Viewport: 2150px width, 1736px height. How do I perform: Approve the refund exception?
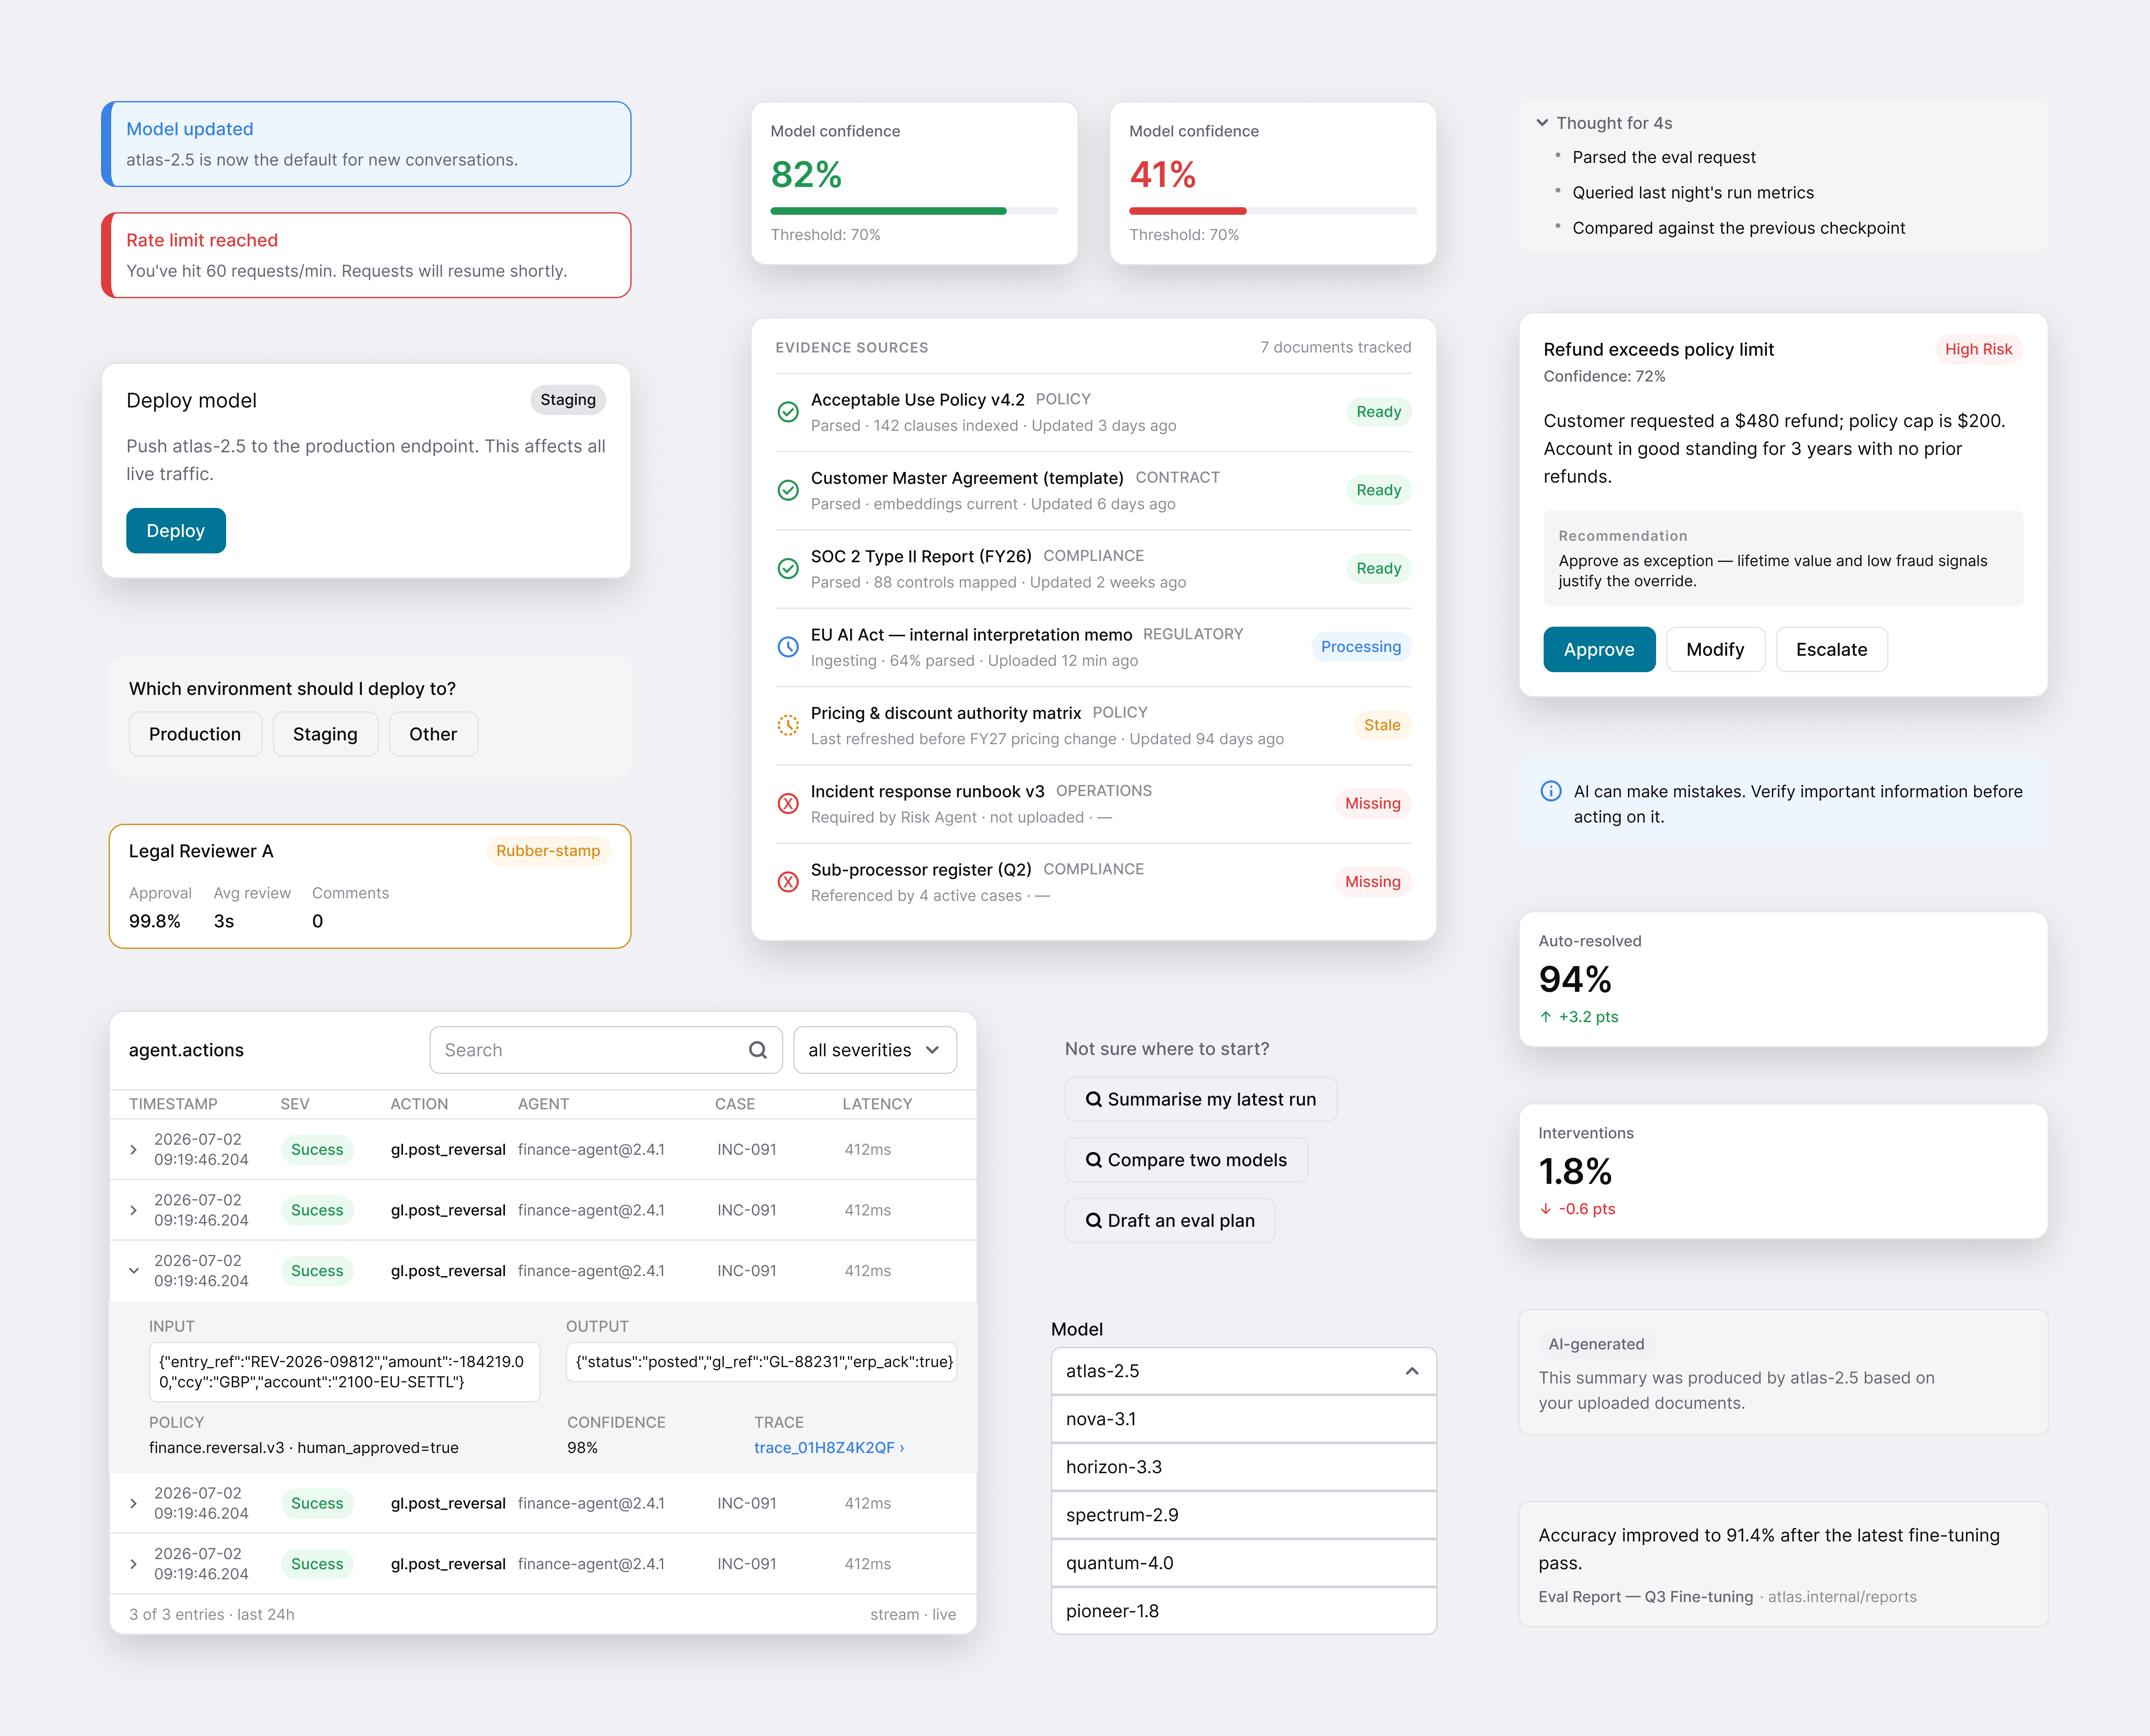pos(1599,650)
